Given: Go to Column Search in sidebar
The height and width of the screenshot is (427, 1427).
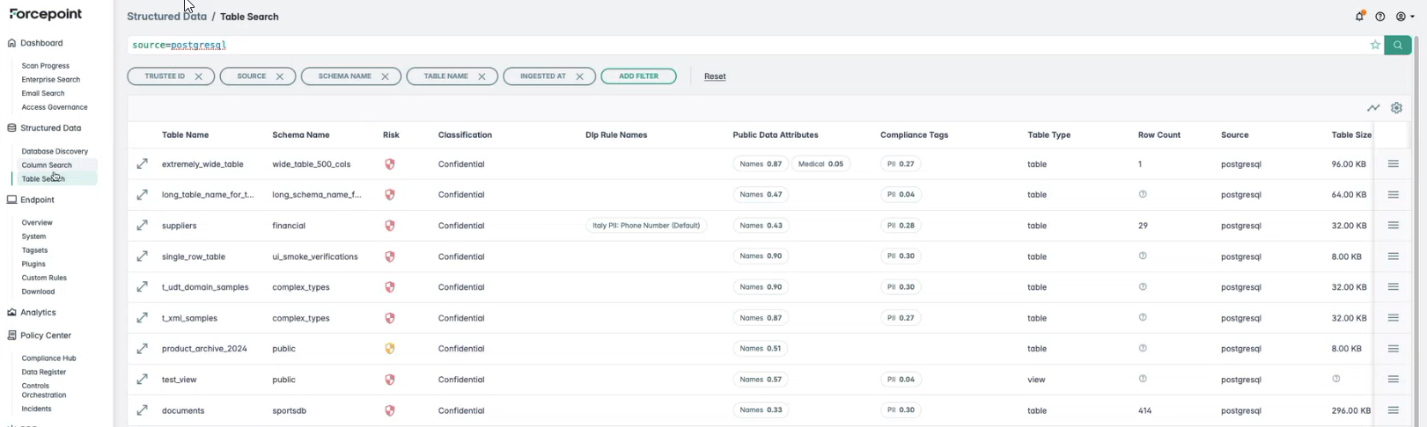Looking at the screenshot, I should click(47, 165).
